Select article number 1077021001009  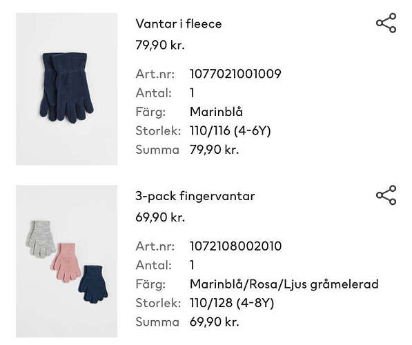(x=235, y=74)
